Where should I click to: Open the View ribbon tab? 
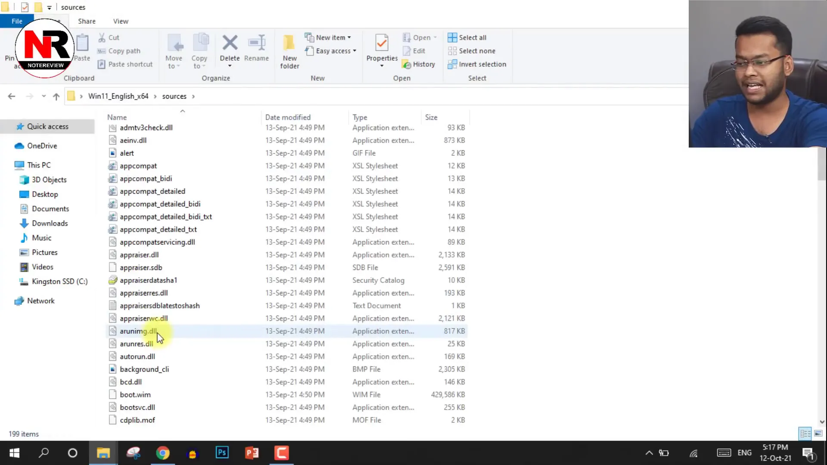[121, 21]
